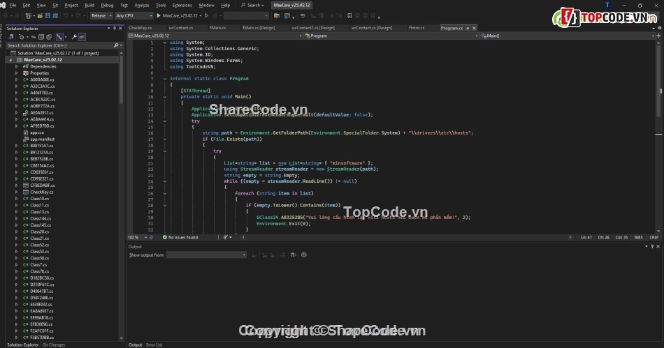Select Class10.cs in Solution Explorer
Image resolution: width=664 pixels, height=348 pixels.
[x=39, y=199]
